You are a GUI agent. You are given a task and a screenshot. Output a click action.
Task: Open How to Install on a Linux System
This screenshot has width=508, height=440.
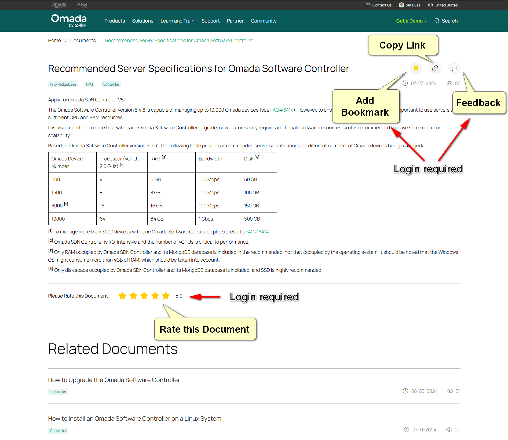coord(135,419)
